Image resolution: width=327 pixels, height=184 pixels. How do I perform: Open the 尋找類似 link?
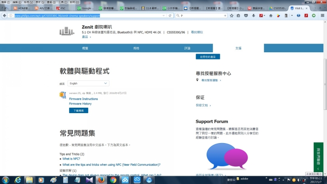click(x=197, y=32)
